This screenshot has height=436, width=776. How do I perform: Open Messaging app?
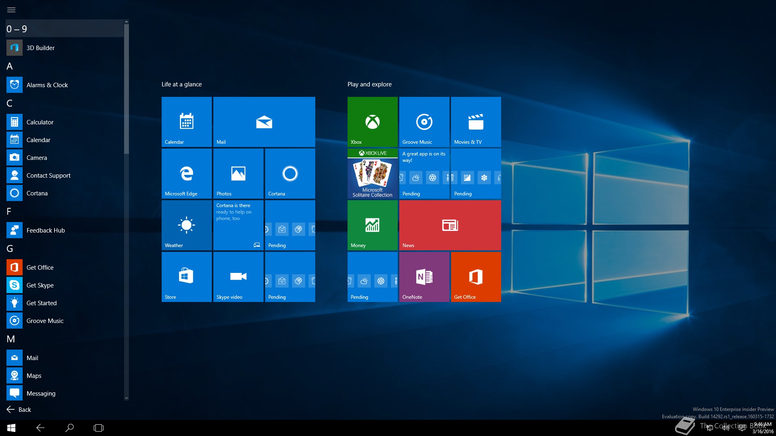65,393
